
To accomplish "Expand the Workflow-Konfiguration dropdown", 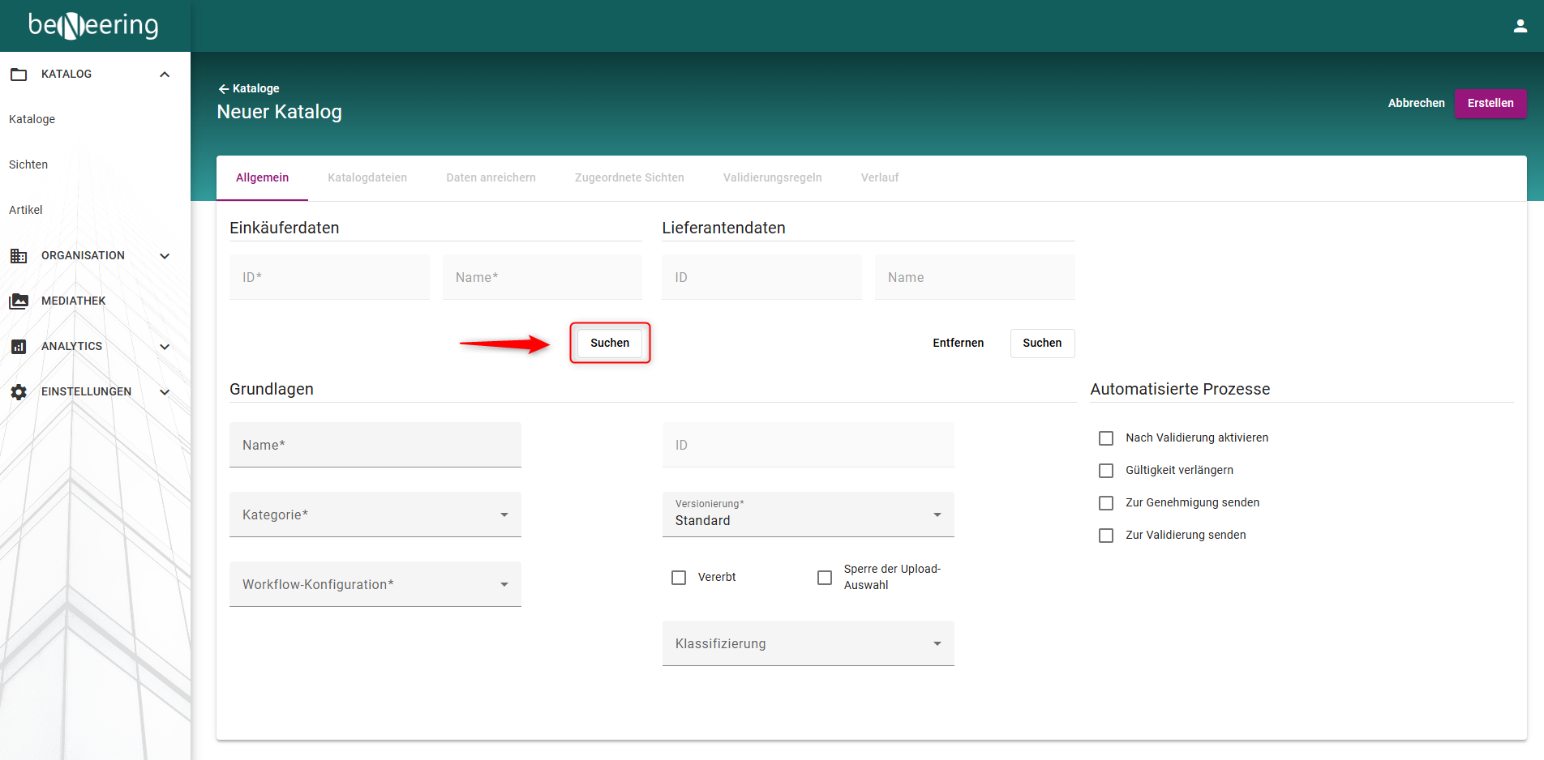I will (375, 584).
